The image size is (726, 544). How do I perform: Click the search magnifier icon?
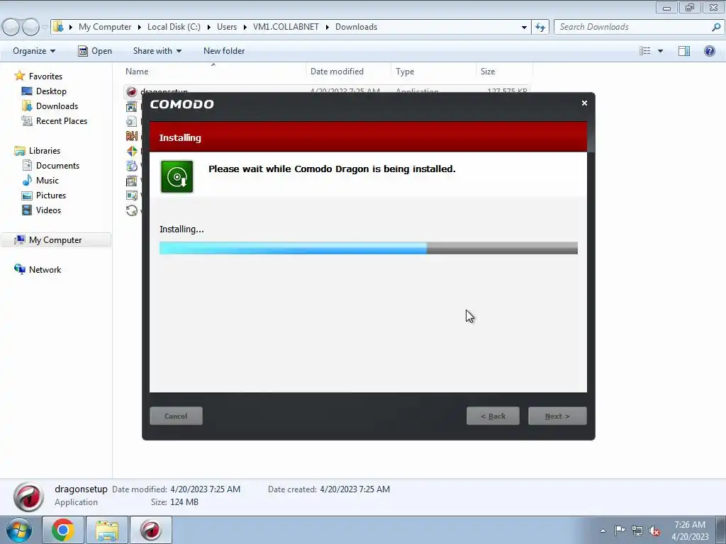click(x=716, y=27)
